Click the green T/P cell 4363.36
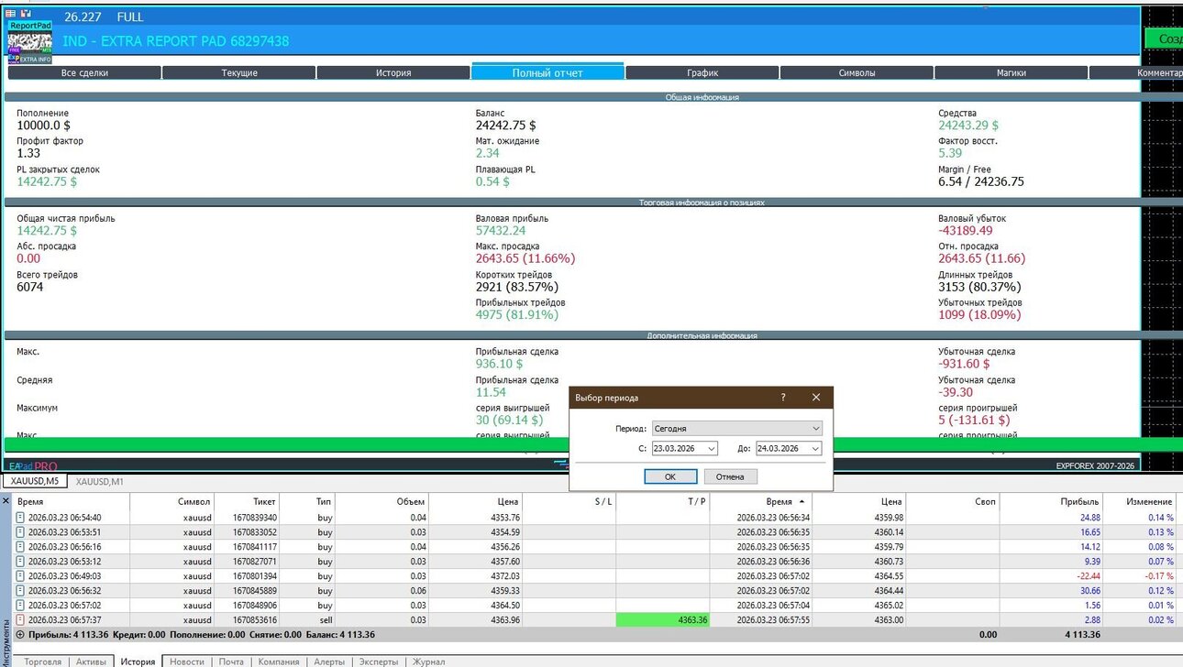Screen dimensions: 1183x667 pyautogui.click(x=662, y=620)
